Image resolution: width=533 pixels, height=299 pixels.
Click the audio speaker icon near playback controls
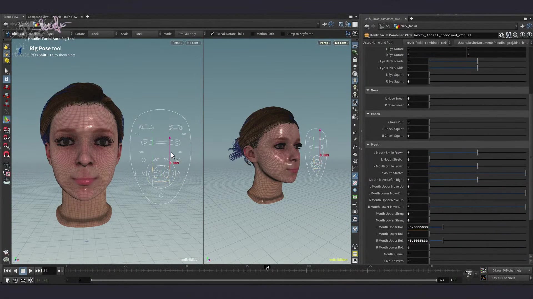point(15,280)
